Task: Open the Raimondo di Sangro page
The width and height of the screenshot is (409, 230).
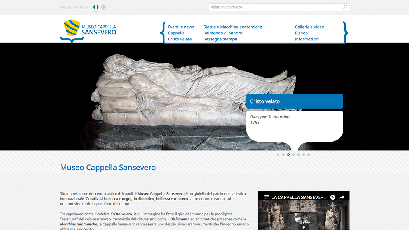Action: pyautogui.click(x=223, y=33)
